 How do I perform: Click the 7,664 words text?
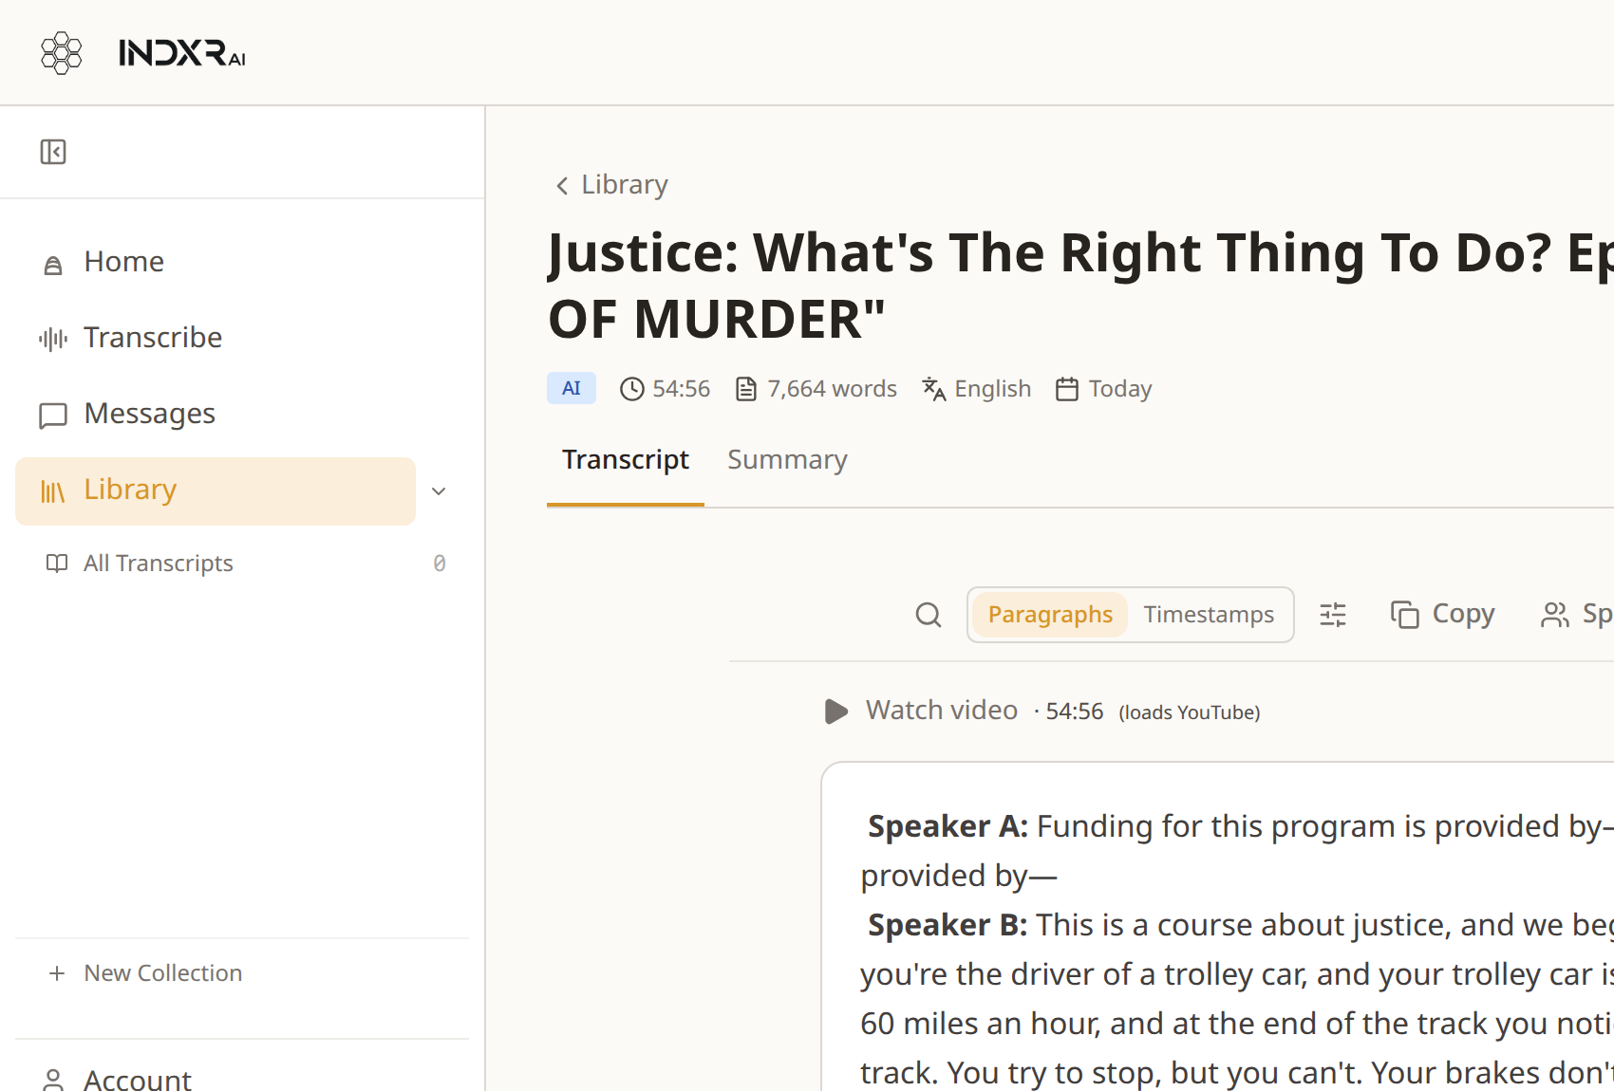[832, 389]
